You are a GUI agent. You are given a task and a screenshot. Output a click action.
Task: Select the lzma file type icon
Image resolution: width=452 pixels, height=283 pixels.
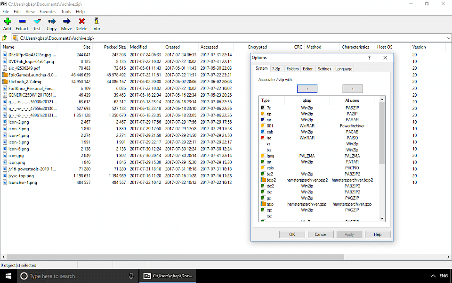[263, 156]
